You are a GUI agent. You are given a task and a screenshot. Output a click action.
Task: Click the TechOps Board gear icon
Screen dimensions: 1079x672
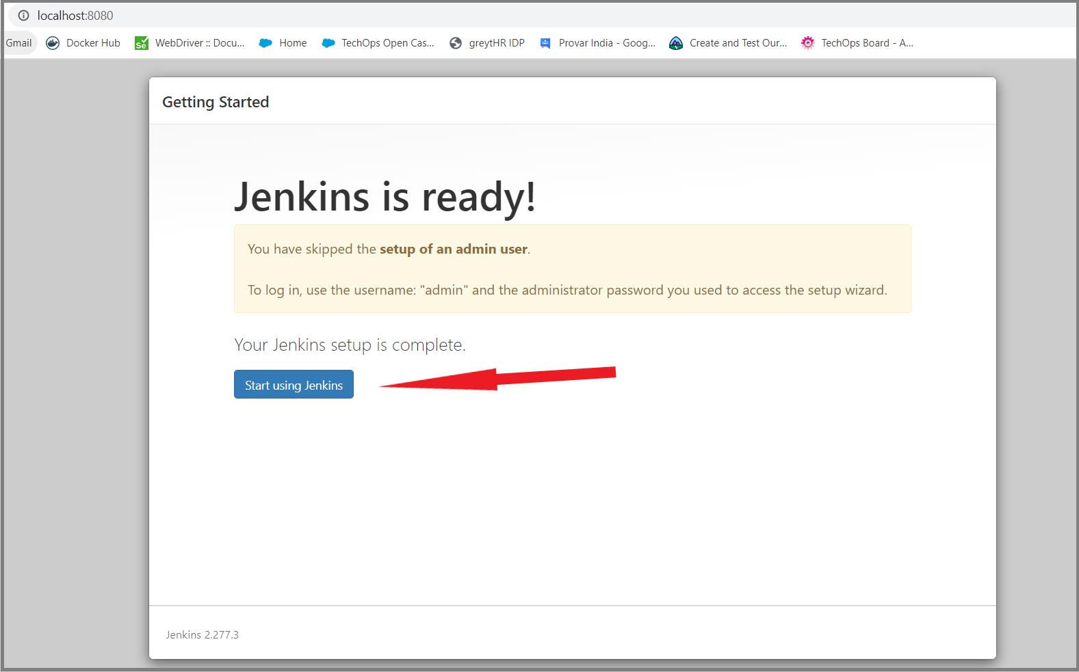click(808, 42)
